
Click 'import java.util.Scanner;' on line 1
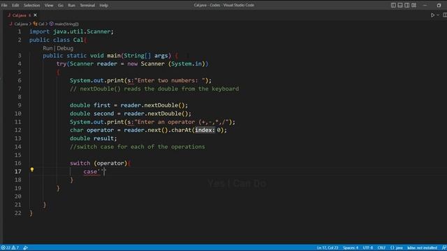pyautogui.click(x=71, y=31)
